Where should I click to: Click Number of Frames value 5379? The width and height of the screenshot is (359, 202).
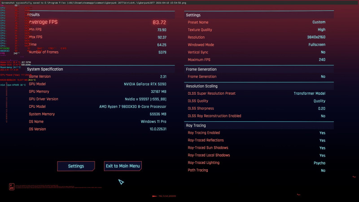(162, 52)
